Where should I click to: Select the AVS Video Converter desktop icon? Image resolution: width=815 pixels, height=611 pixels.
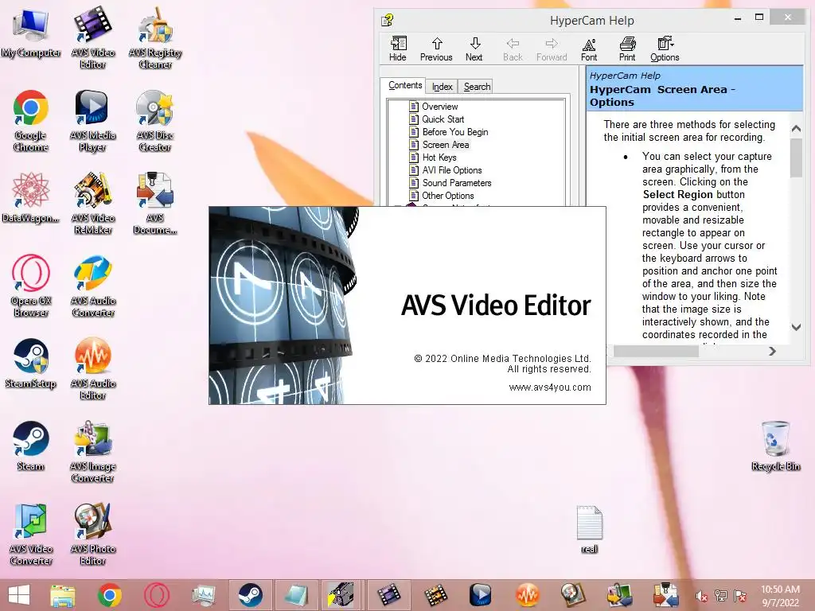point(31,534)
